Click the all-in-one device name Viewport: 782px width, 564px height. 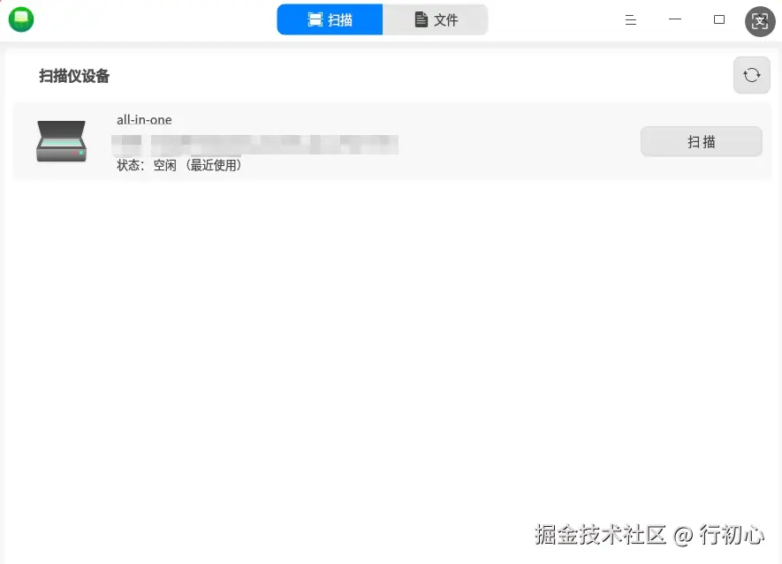click(x=144, y=119)
